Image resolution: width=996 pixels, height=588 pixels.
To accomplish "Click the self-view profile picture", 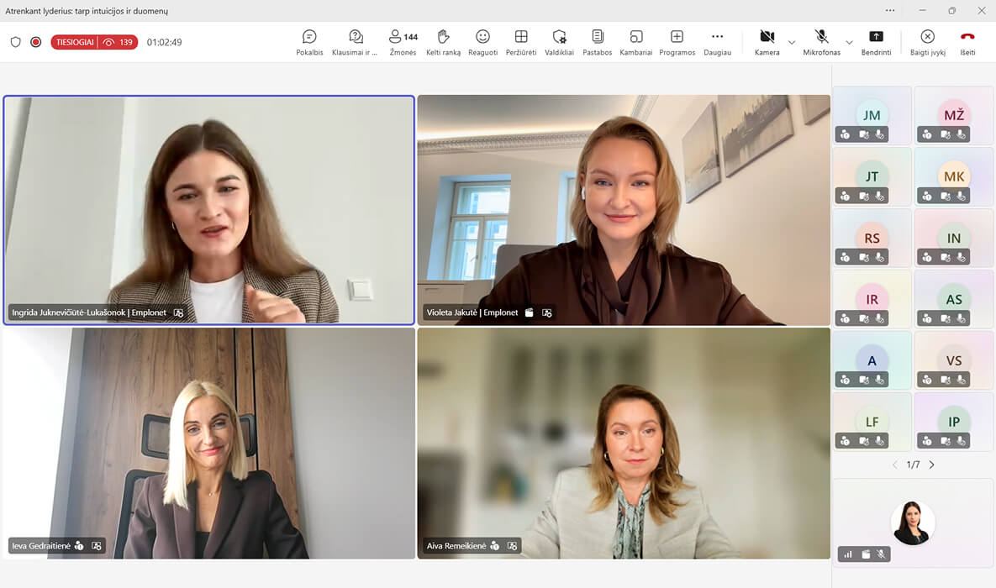I will 913,522.
